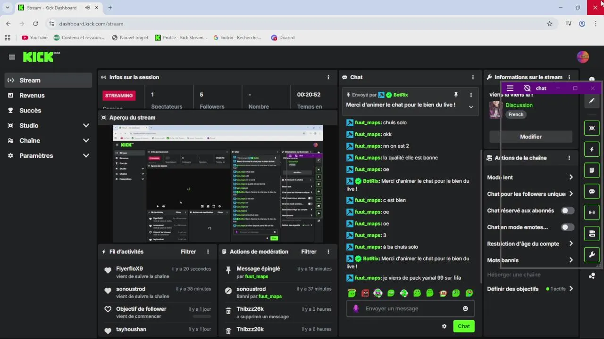604x339 pixels.
Task: Open pinned message three-dot options
Action: point(470,95)
